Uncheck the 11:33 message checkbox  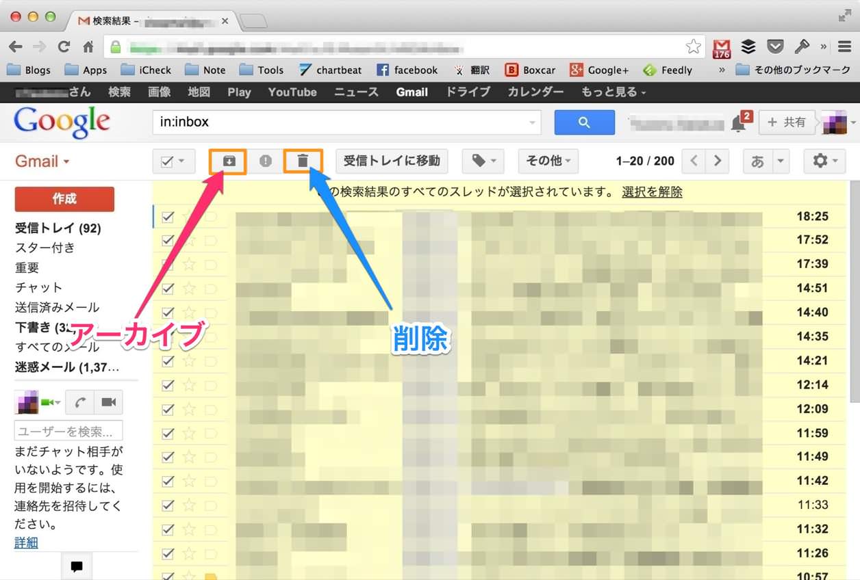click(x=168, y=505)
